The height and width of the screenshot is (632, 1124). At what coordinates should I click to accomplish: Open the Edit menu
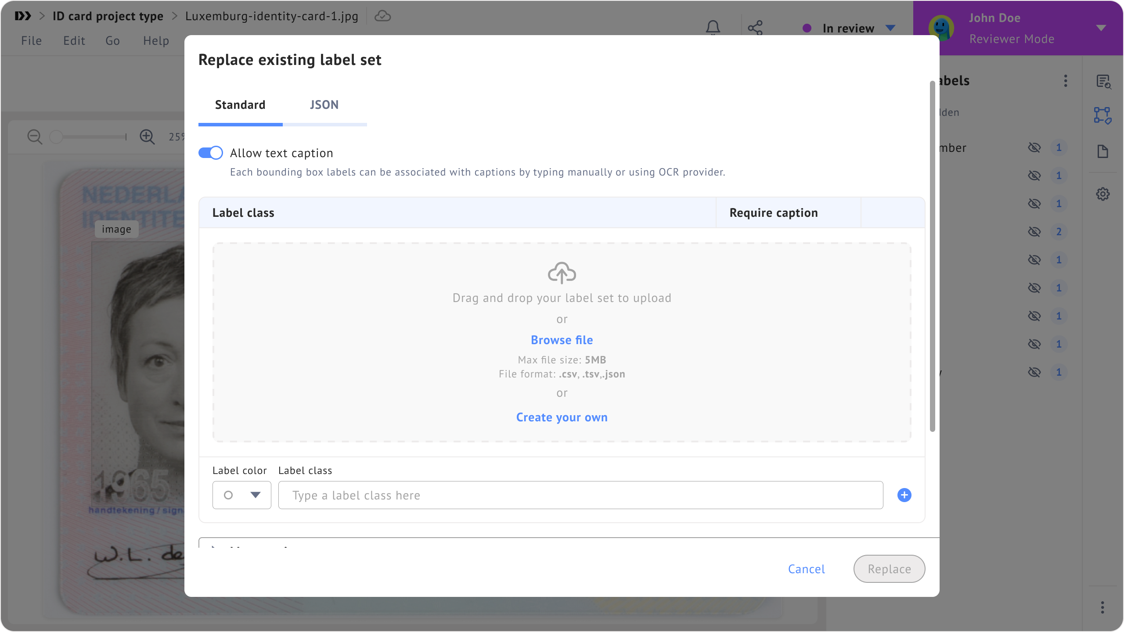click(x=74, y=41)
